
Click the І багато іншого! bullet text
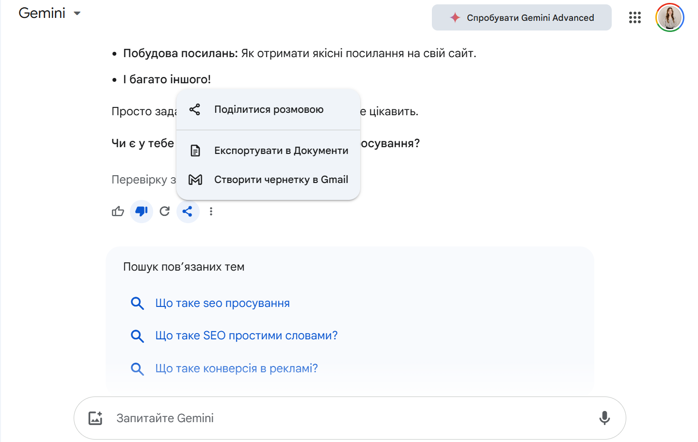point(167,79)
